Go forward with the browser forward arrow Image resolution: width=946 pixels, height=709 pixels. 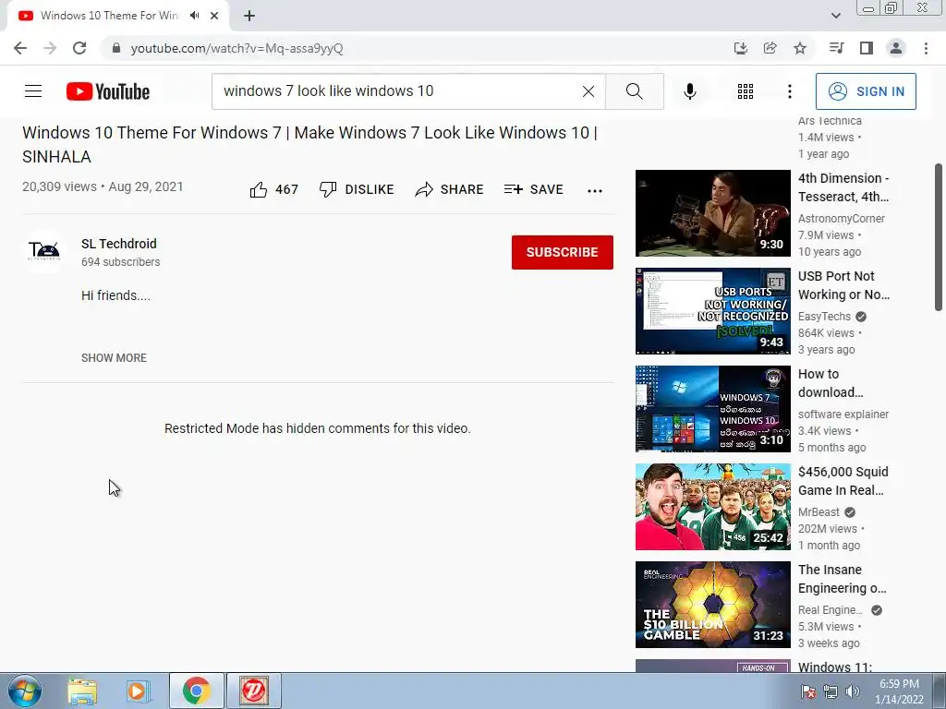coord(50,48)
